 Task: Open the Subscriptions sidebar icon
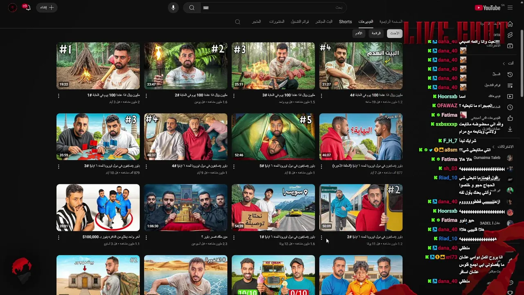pyautogui.click(x=510, y=46)
